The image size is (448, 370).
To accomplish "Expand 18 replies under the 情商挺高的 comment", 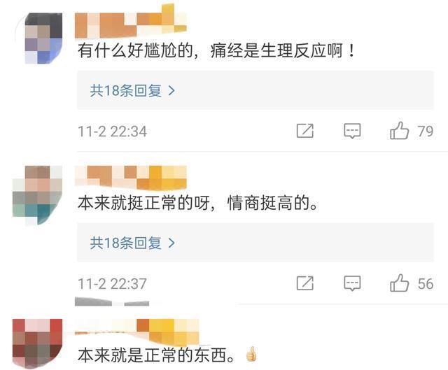I will (x=255, y=243).
